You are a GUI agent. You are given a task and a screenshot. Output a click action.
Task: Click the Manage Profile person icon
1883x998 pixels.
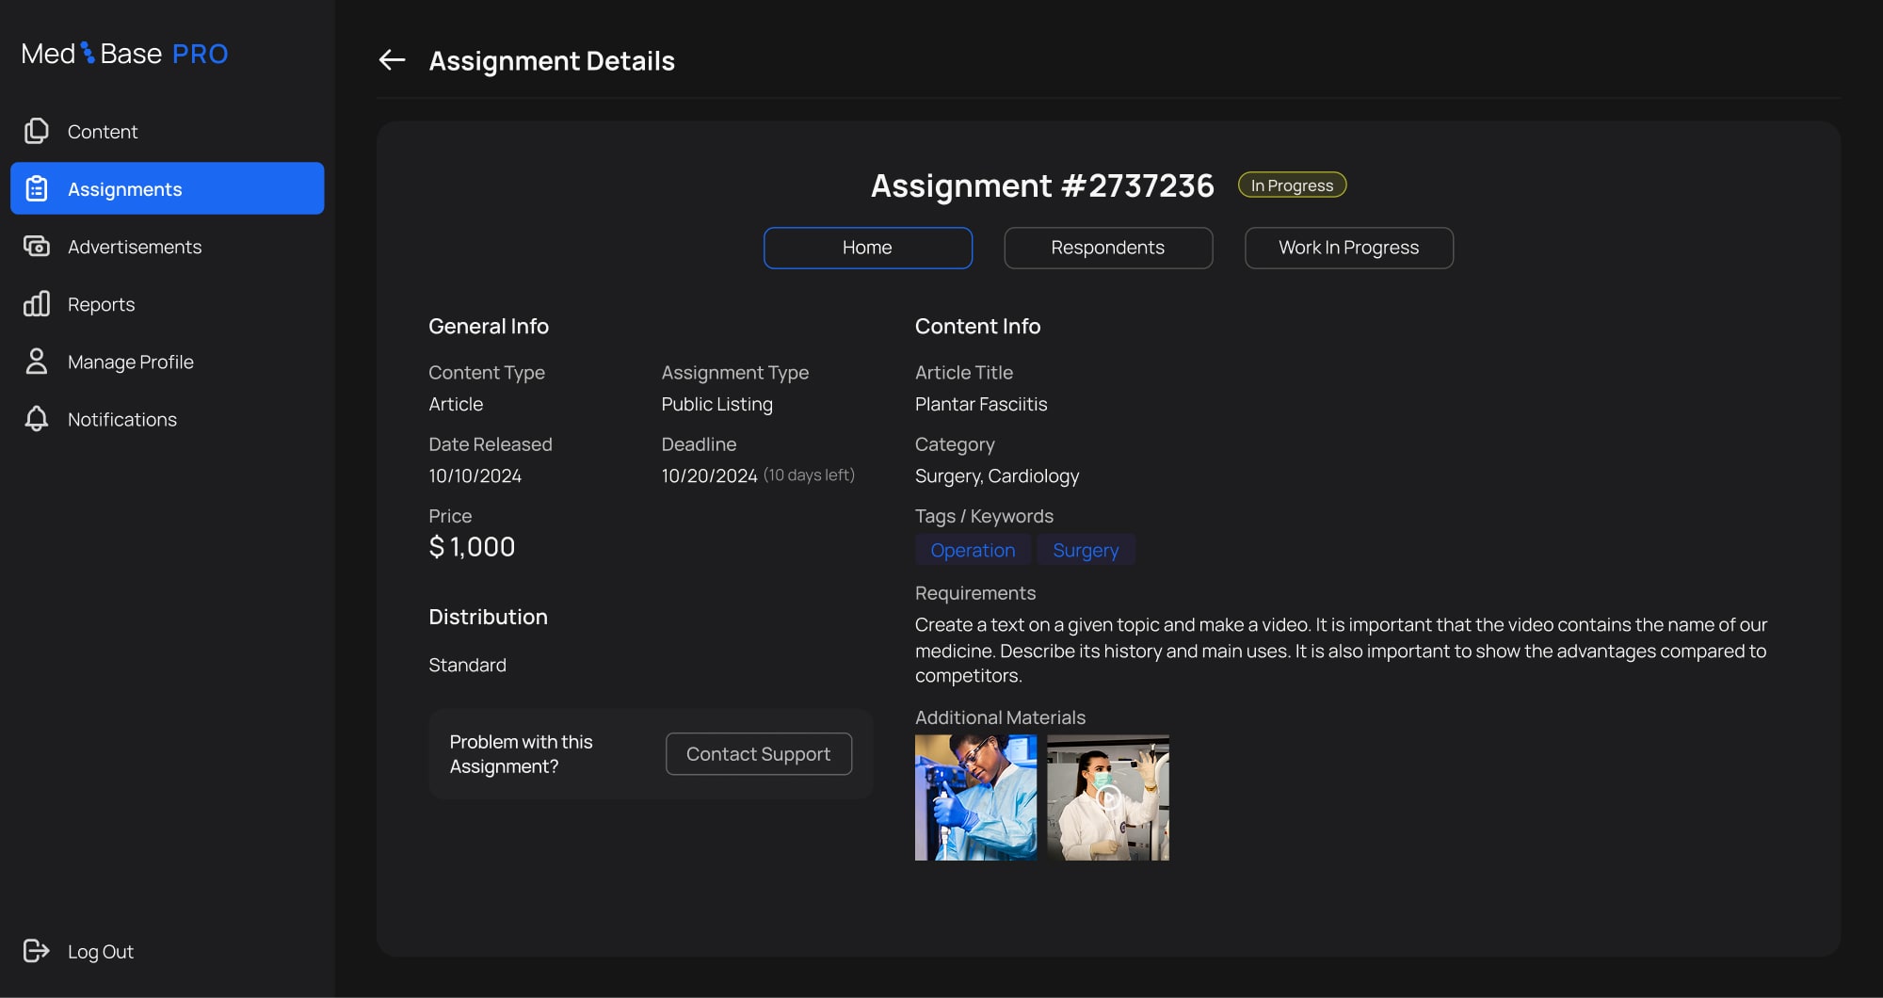point(37,362)
